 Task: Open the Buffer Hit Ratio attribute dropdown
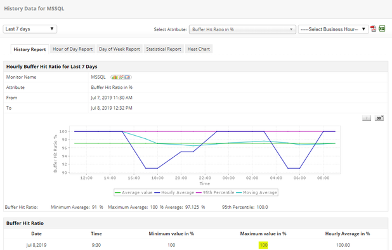coord(242,29)
